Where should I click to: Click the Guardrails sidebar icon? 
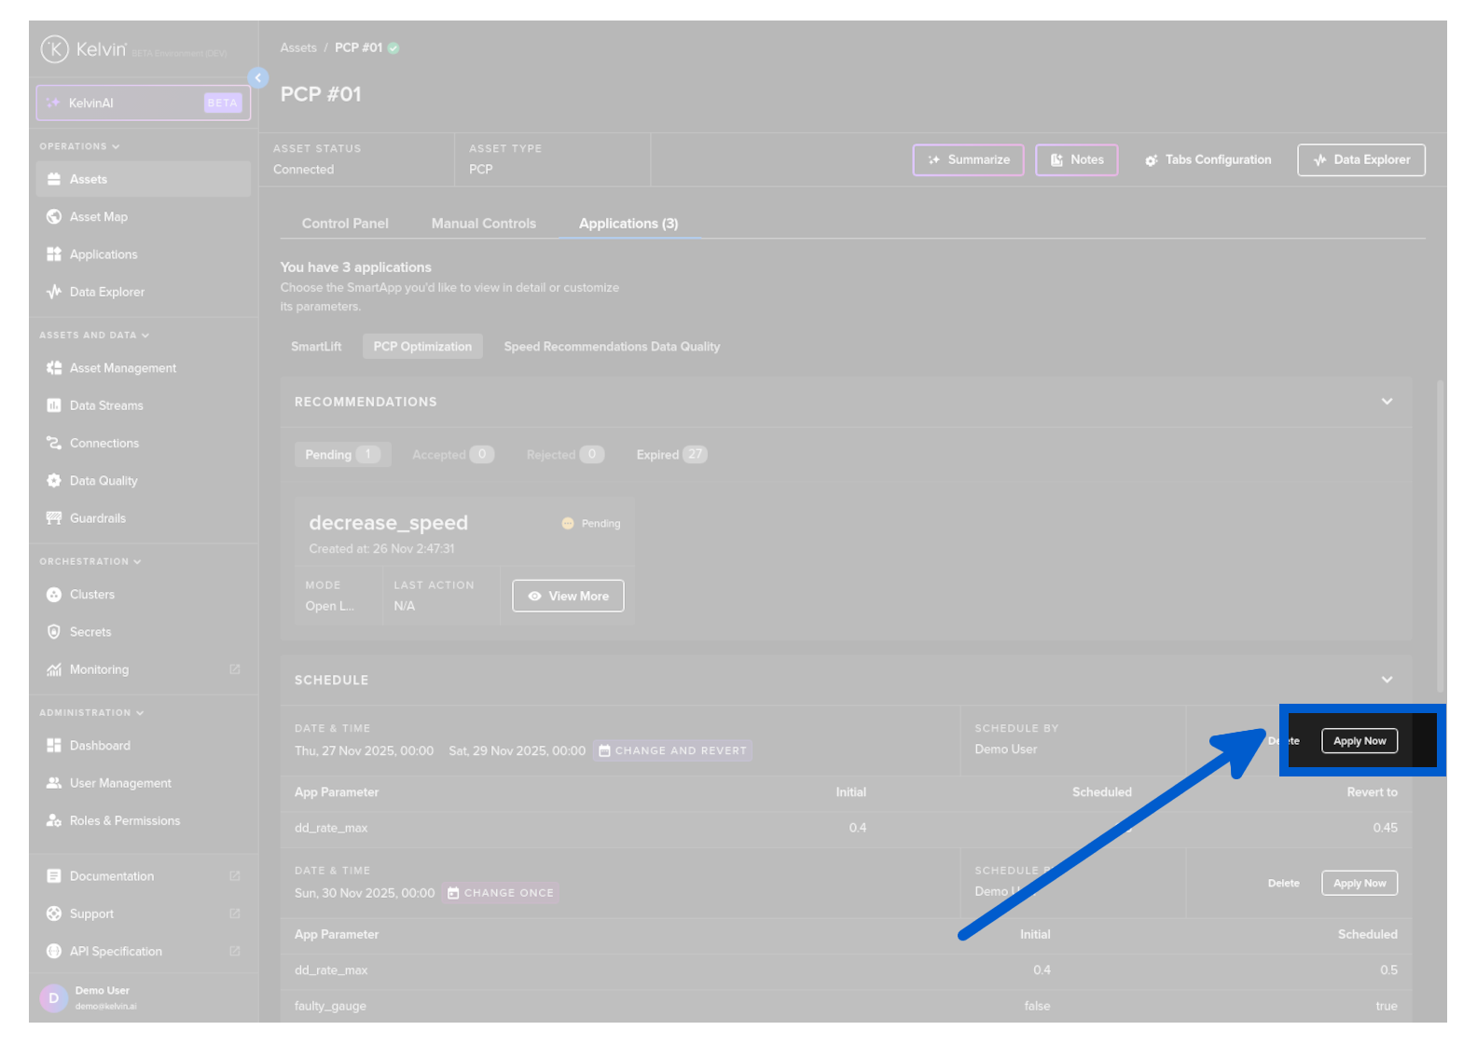click(54, 518)
